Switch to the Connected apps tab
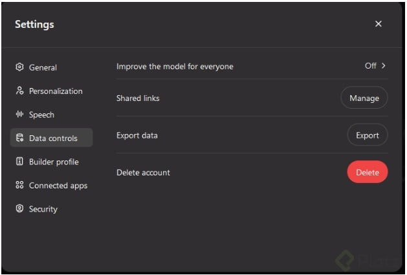This screenshot has height=275, width=407. (x=51, y=185)
